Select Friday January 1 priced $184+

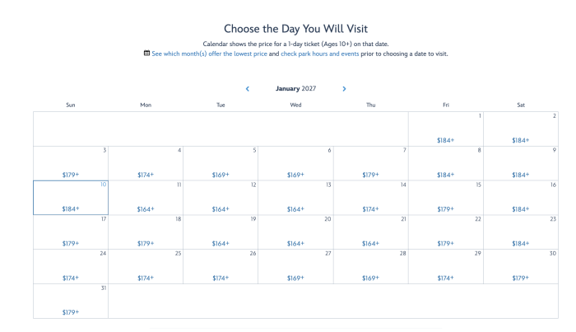tap(445, 129)
